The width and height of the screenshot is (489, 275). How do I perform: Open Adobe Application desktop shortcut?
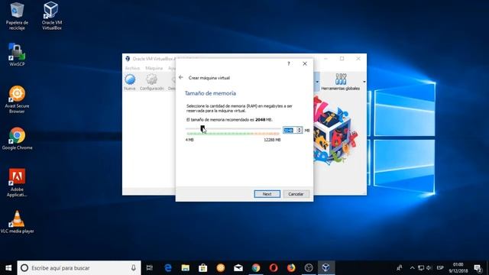(x=17, y=183)
